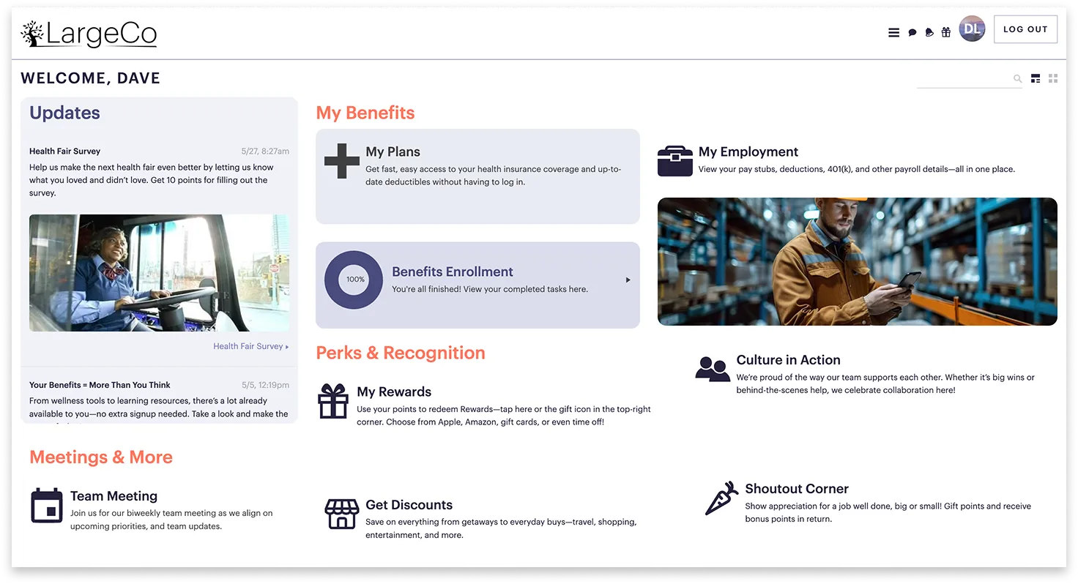Click the Updates panel heading
The width and height of the screenshot is (1078, 584).
pyautogui.click(x=64, y=113)
